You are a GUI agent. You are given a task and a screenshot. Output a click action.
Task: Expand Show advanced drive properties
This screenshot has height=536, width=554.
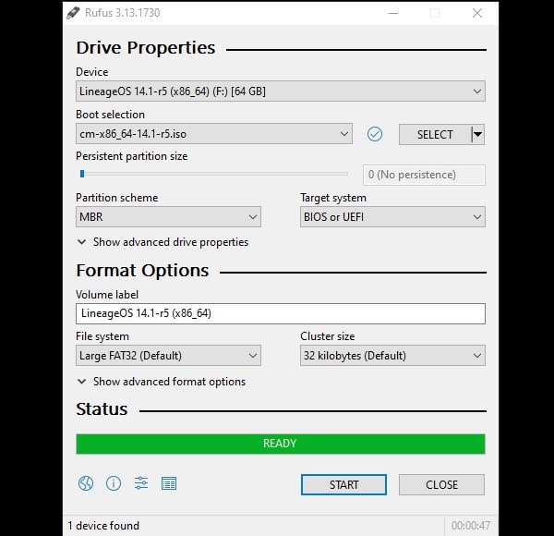(x=163, y=242)
